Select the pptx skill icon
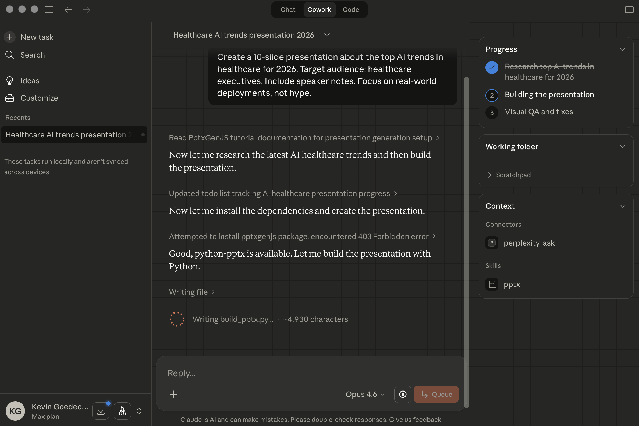Image resolution: width=639 pixels, height=426 pixels. [492, 284]
